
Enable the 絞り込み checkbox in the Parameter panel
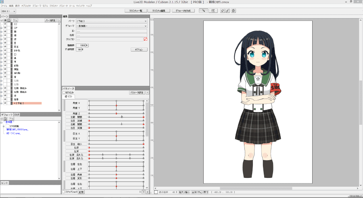[64, 93]
